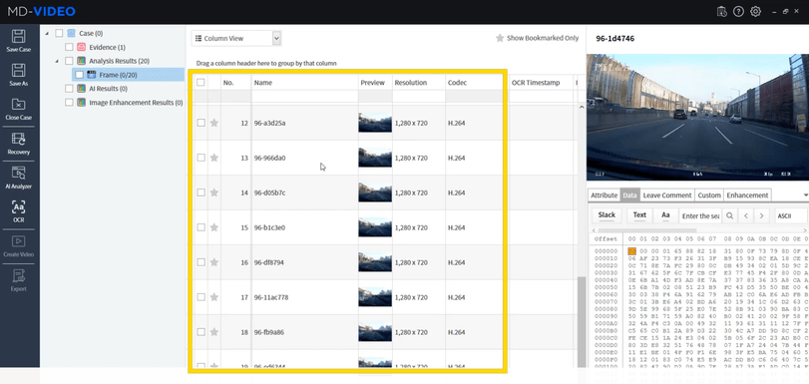Switch to the Data tab
Image resolution: width=809 pixels, height=384 pixels.
tap(629, 195)
